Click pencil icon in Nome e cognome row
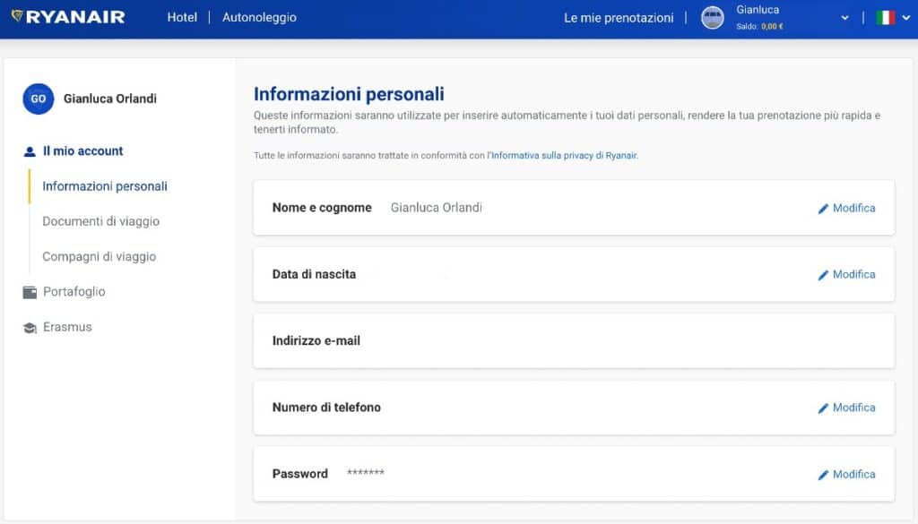 coord(823,209)
